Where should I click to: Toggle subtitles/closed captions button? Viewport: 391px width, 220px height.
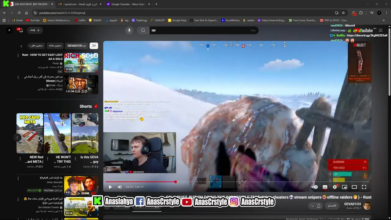[x=325, y=187]
